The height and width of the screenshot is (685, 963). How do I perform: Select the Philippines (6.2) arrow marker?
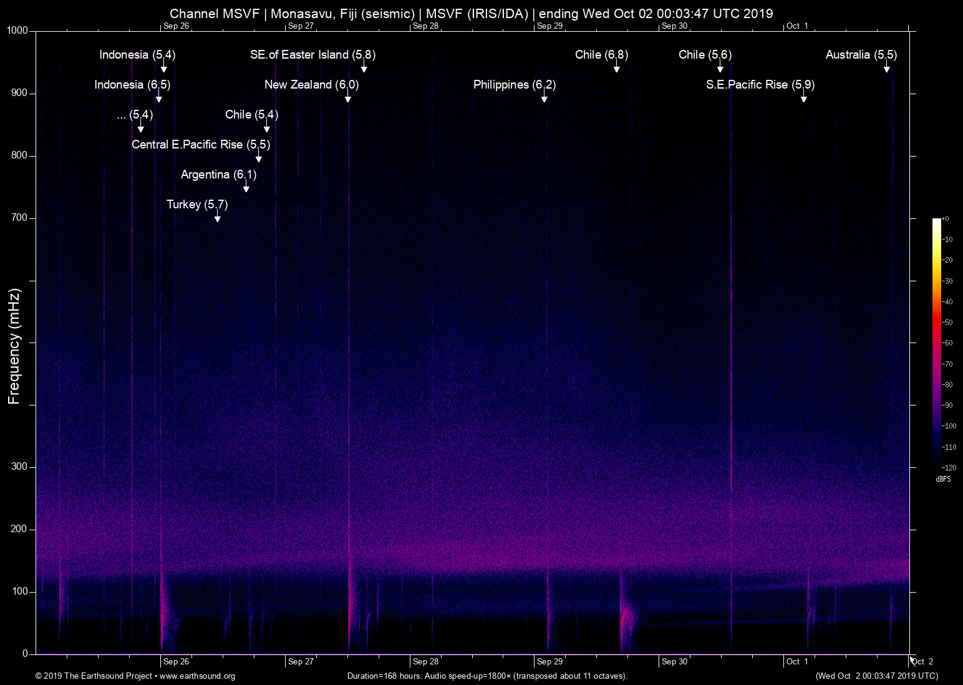(544, 98)
